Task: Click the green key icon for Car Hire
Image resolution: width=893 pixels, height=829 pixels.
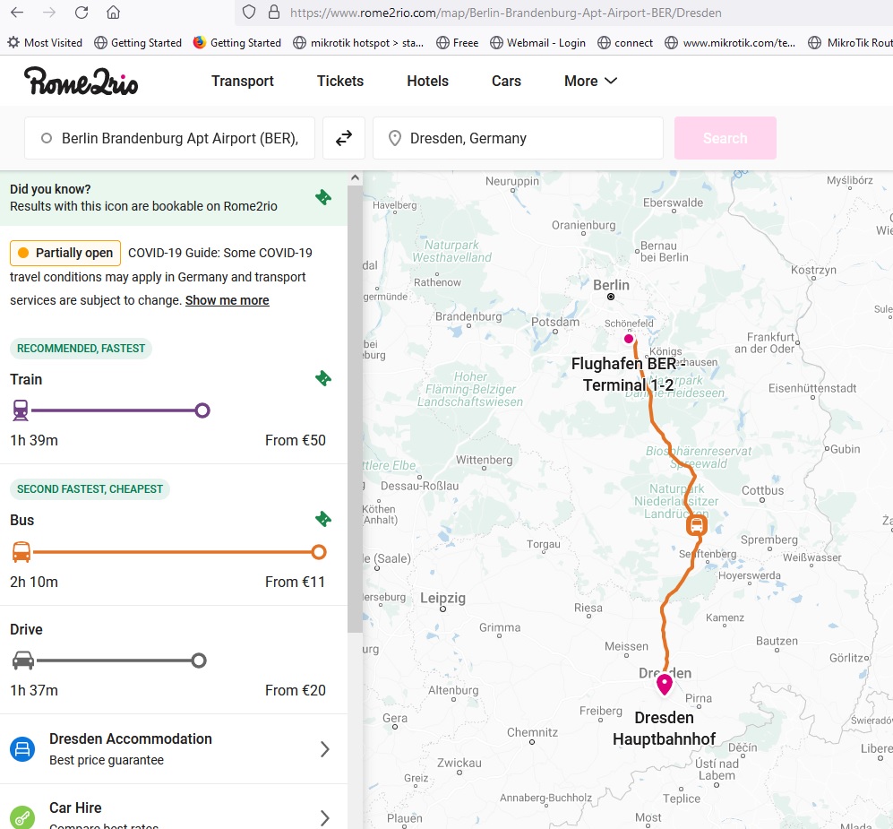Action: click(22, 818)
